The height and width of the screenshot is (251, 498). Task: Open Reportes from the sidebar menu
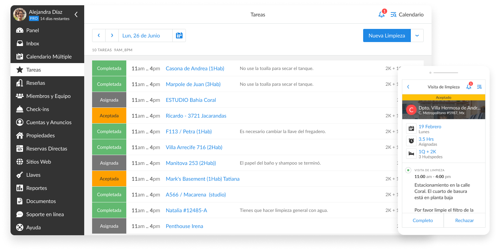tap(47, 188)
